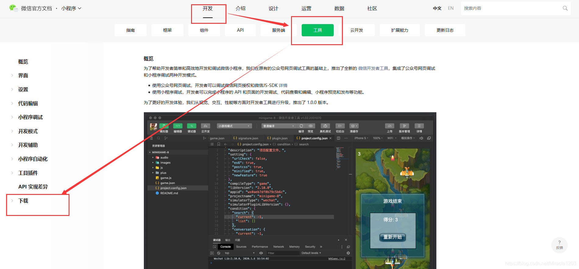Screen dimensions: 579x269
Task: Open the API sub-navigation button
Action: 240,30
